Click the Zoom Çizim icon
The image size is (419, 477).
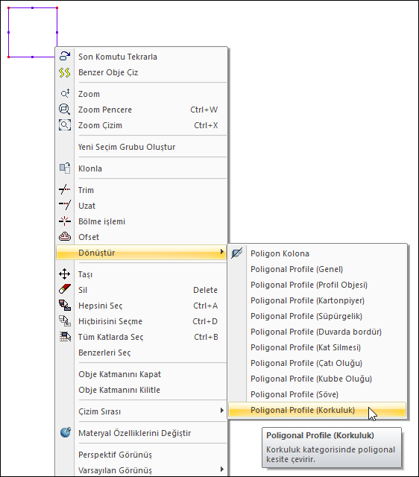point(65,125)
